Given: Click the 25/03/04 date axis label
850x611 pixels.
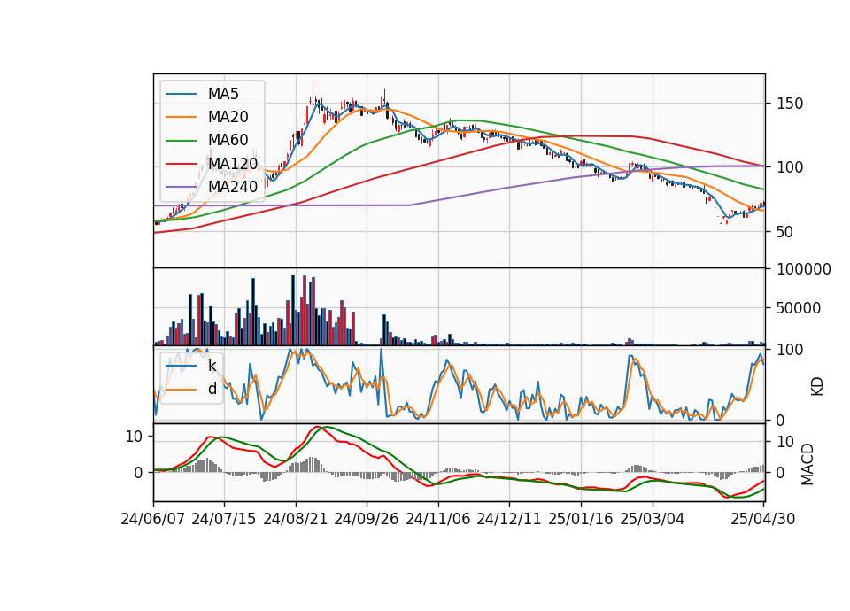Looking at the screenshot, I should click(653, 519).
